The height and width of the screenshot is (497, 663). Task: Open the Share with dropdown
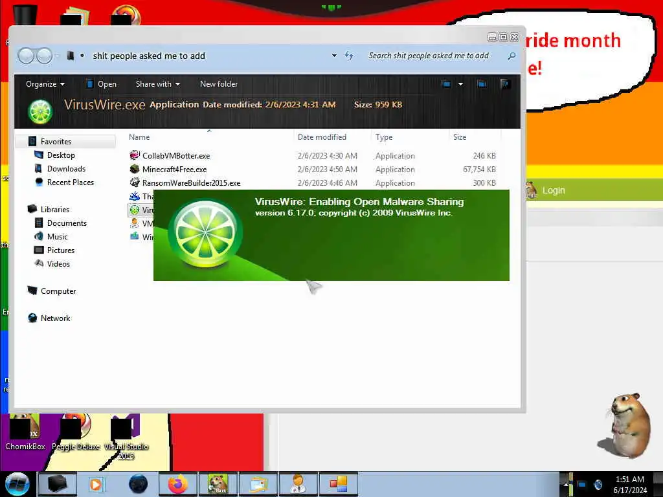point(158,83)
